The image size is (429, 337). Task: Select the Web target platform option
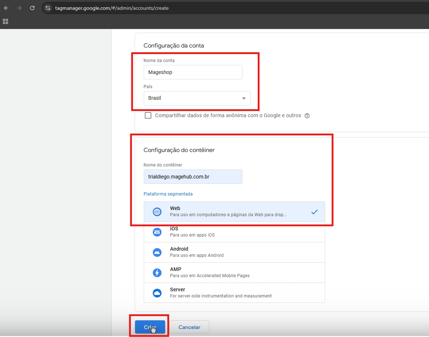click(234, 212)
